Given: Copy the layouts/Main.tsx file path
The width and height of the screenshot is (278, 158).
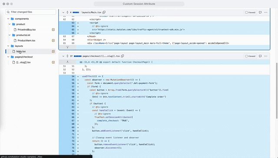Looking at the screenshot, I should point(104,13).
